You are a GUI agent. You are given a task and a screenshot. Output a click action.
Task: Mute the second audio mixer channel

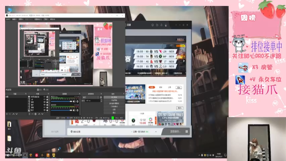pos(74,110)
